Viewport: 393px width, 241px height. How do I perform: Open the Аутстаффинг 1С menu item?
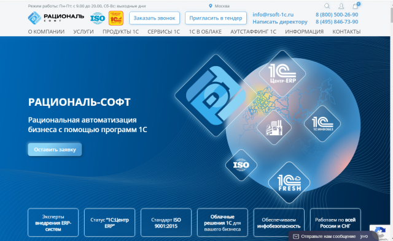[x=253, y=32]
